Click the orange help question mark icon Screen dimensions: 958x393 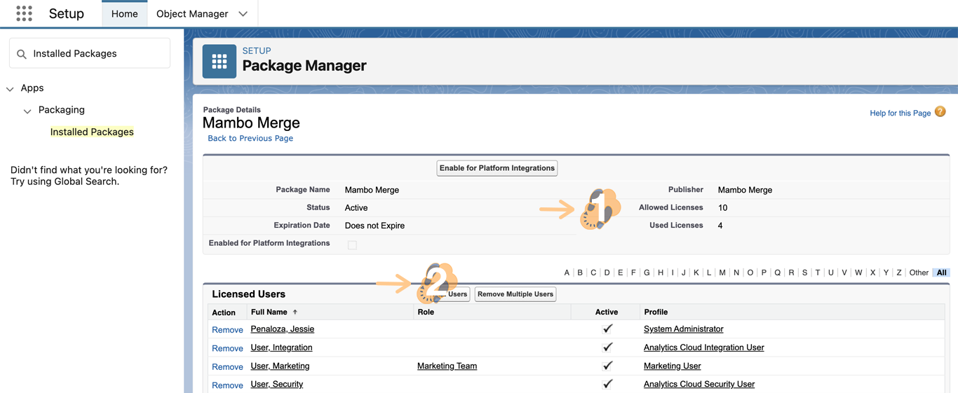pyautogui.click(x=940, y=112)
